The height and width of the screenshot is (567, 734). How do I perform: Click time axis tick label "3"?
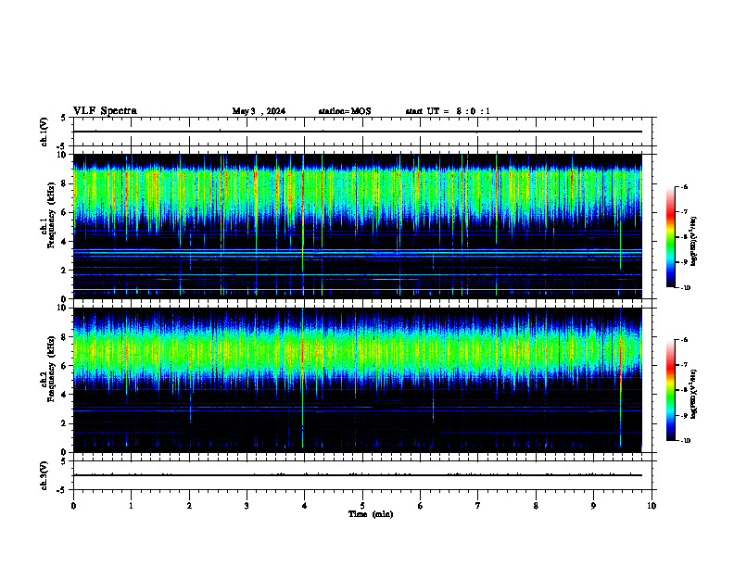pos(247,506)
